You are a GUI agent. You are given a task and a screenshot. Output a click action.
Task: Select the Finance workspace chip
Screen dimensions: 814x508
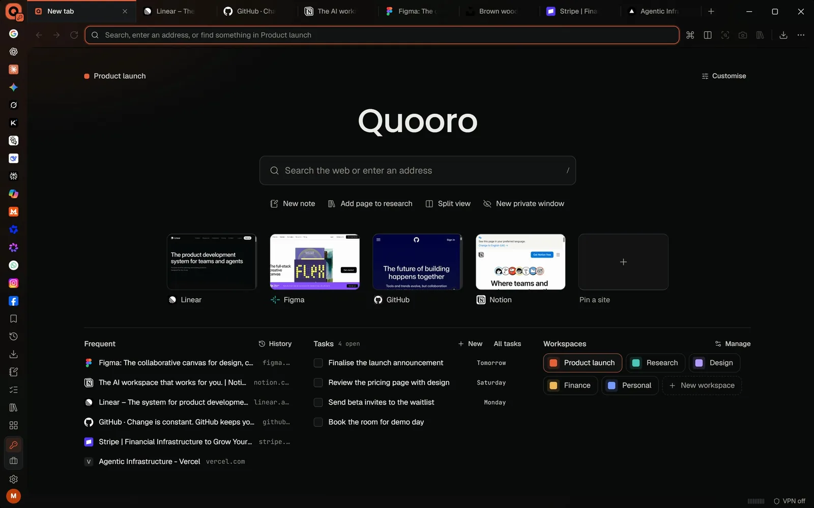click(571, 386)
